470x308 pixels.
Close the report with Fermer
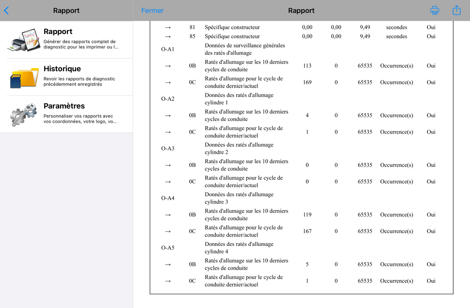point(152,11)
